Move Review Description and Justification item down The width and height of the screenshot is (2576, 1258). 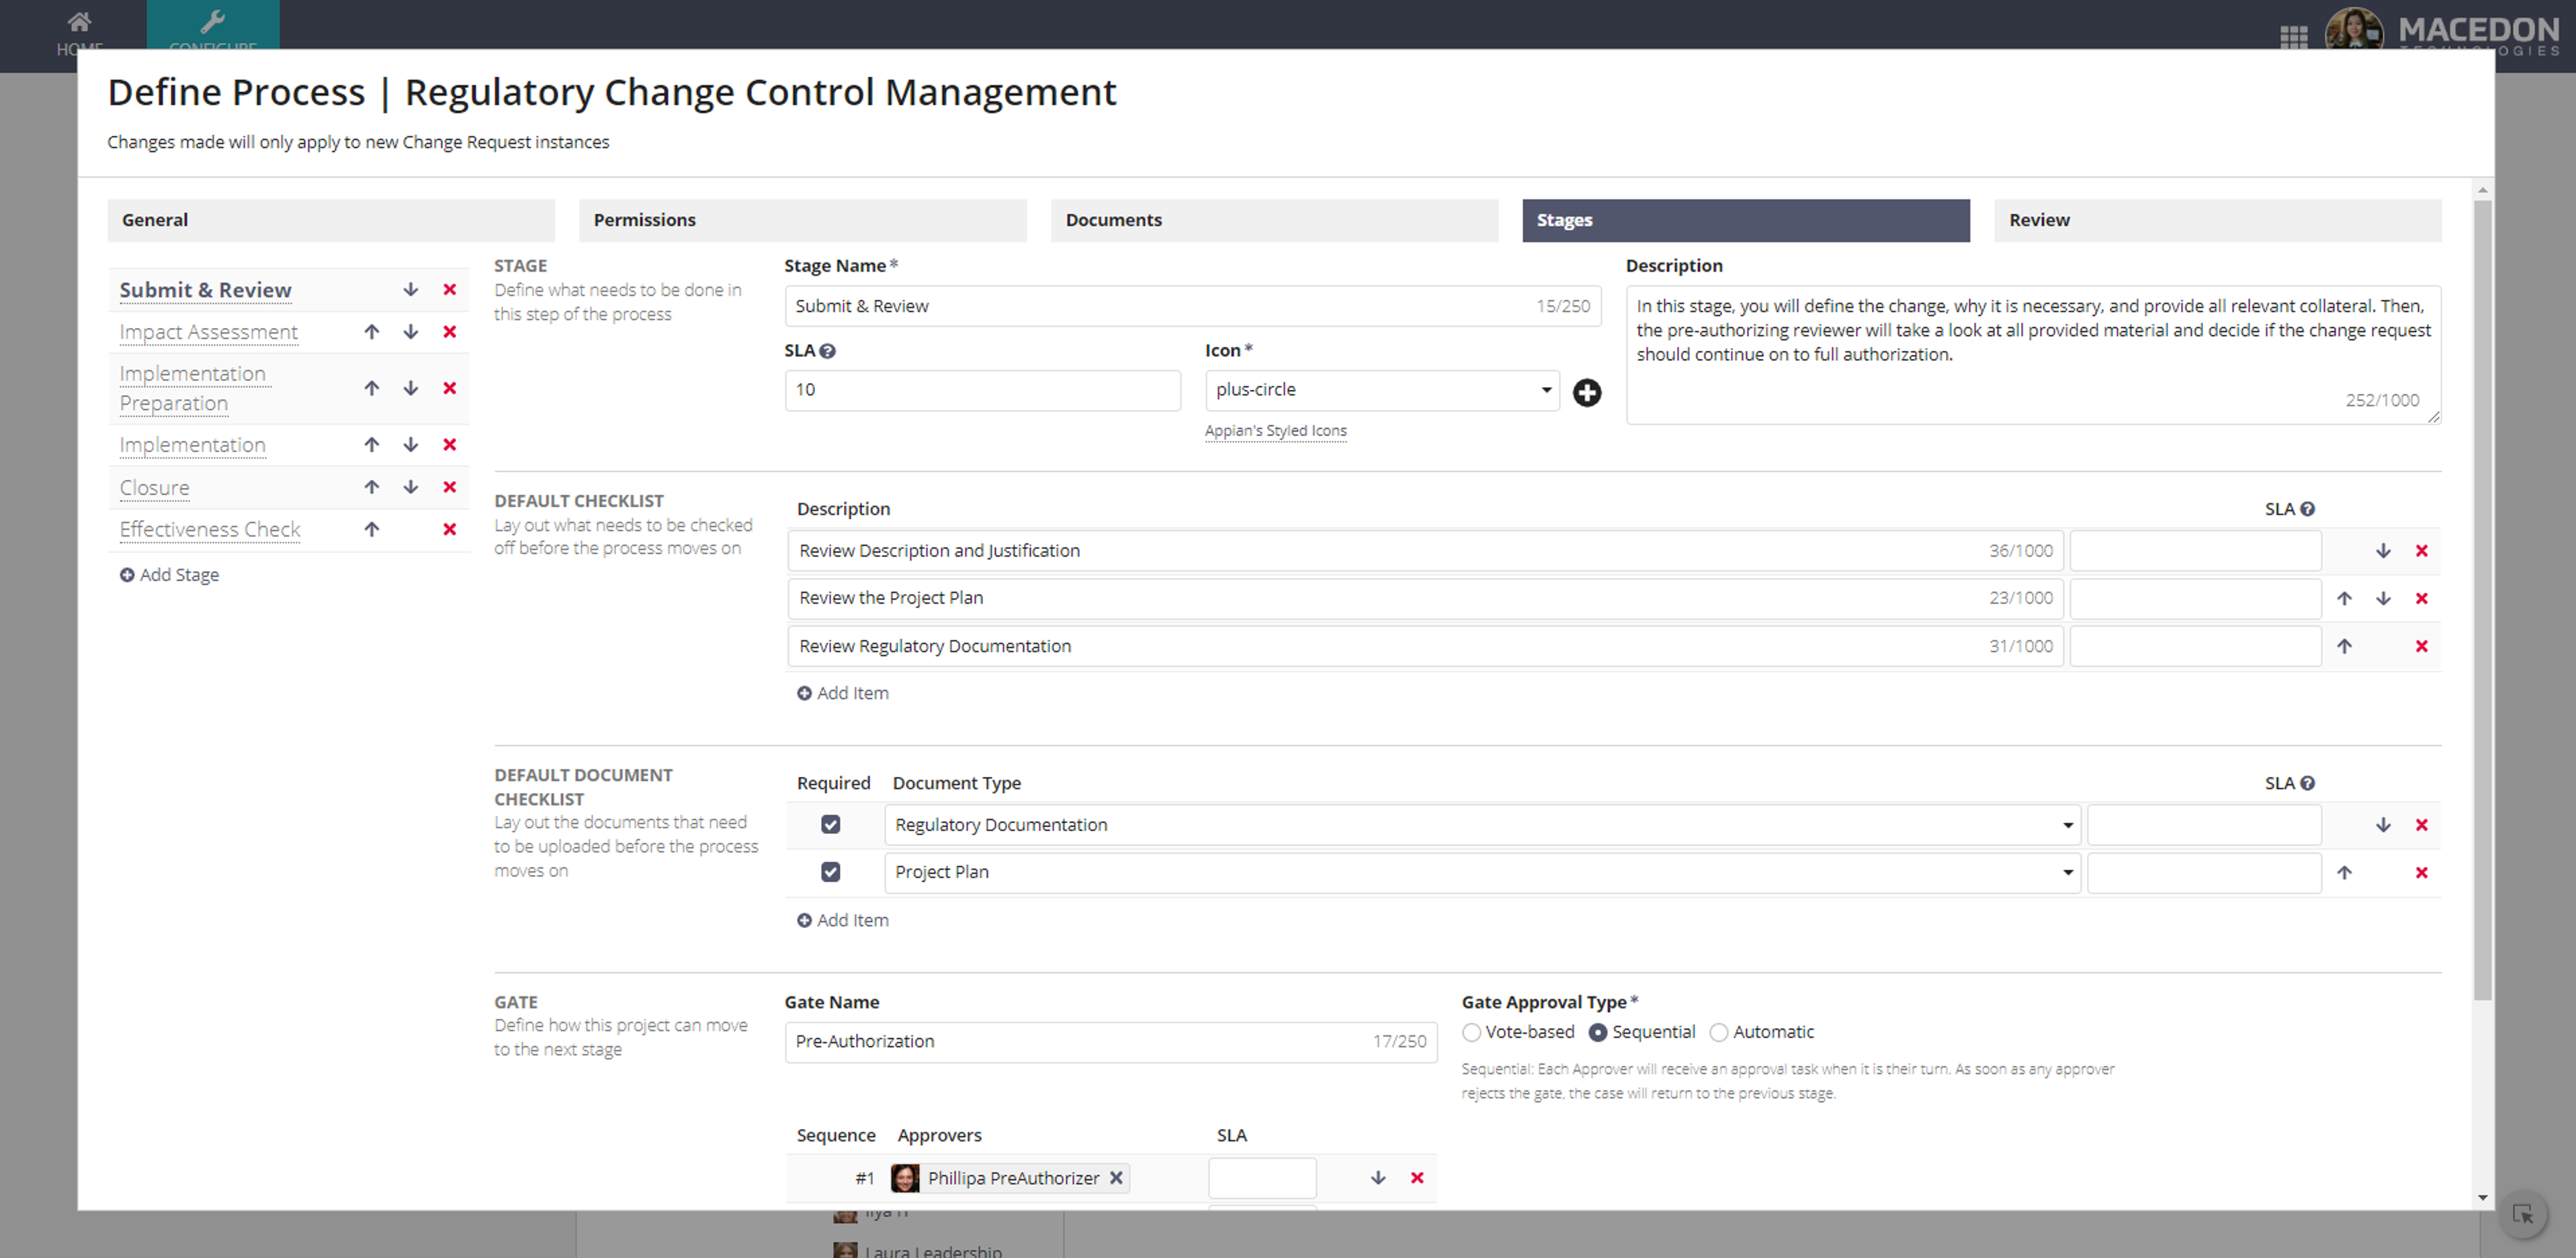(x=2383, y=551)
